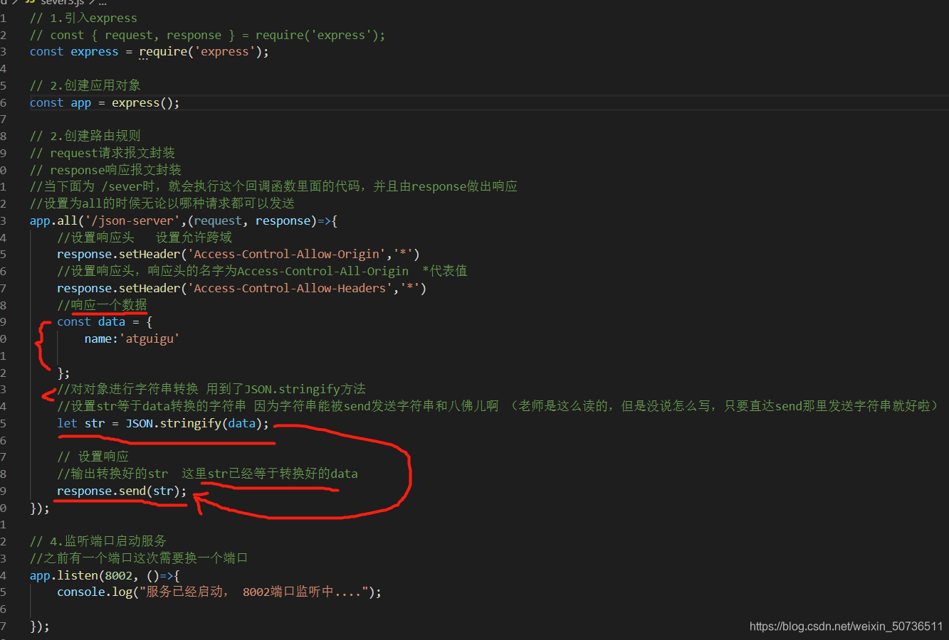Click the comment line '// 1.引入express'
This screenshot has height=640, width=949.
pos(83,18)
